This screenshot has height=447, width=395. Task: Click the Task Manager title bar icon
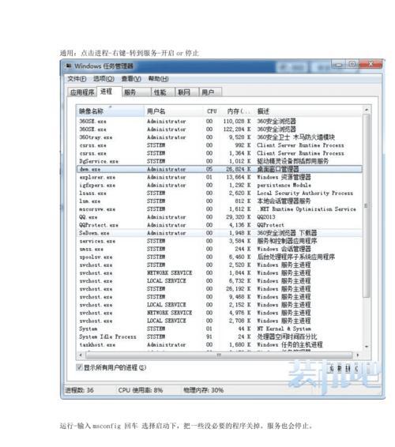point(69,66)
